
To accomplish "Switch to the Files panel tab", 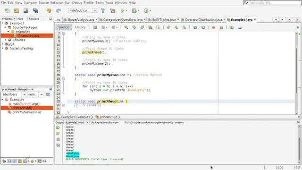I will point(20,19).
